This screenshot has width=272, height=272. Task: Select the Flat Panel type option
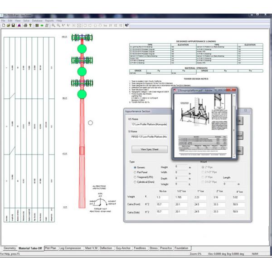pyautogui.click(x=135, y=172)
